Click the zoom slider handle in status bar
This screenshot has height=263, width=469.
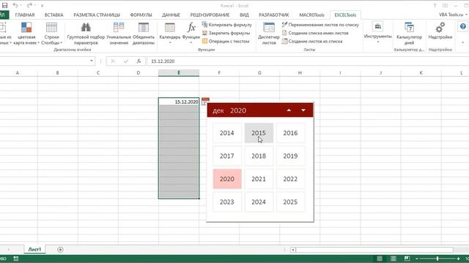pos(437,259)
